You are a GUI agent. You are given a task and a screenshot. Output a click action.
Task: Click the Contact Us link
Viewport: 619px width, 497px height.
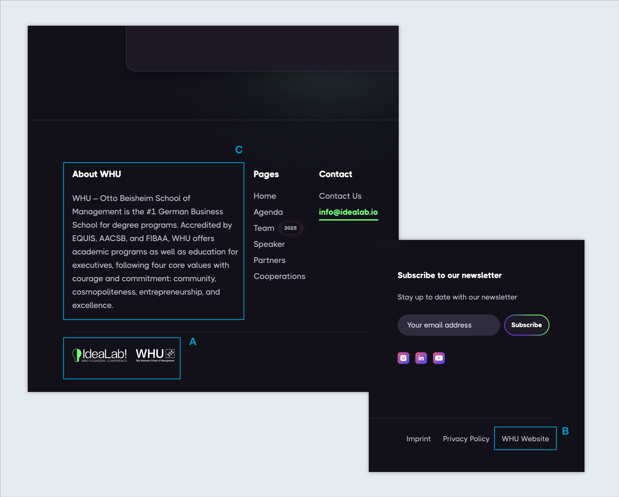pyautogui.click(x=340, y=196)
